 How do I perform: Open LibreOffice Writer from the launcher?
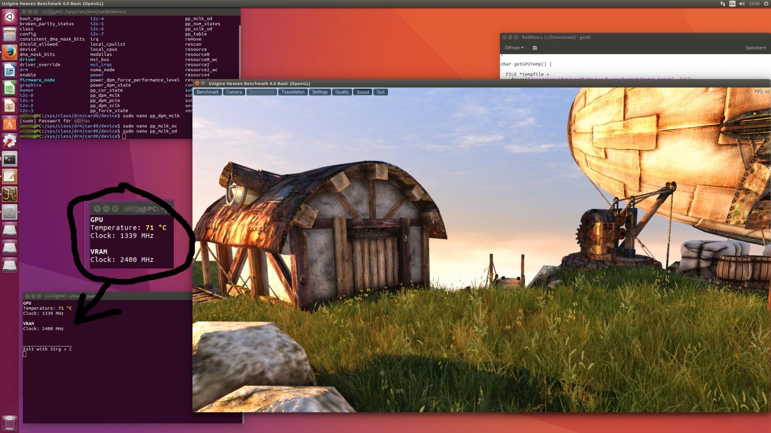tap(9, 70)
